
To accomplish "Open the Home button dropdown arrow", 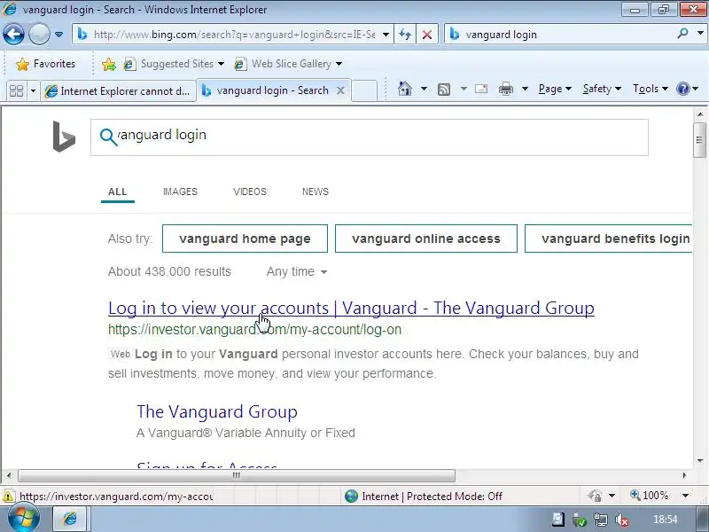I will (x=424, y=89).
